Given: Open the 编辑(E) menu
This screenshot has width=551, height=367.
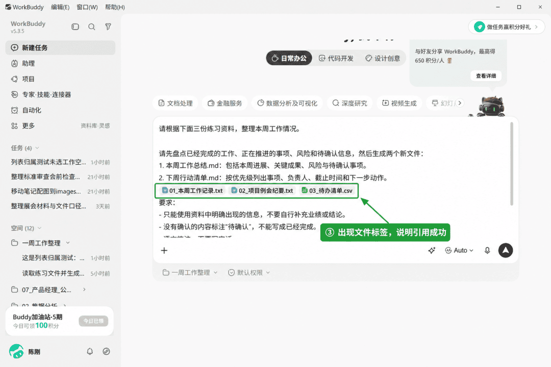Looking at the screenshot, I should 60,7.
